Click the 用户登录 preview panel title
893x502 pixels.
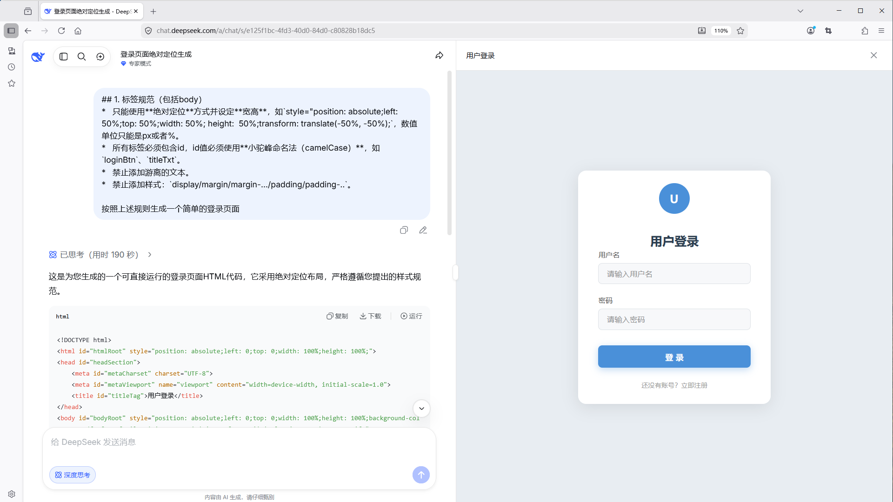[480, 56]
